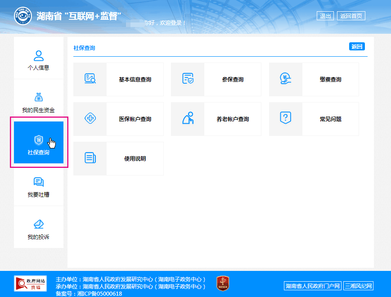The width and height of the screenshot is (391, 297).
Task: Click the 缴费查询 yen coin icon
Action: click(286, 79)
